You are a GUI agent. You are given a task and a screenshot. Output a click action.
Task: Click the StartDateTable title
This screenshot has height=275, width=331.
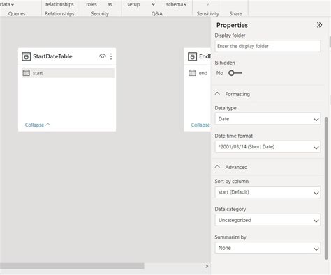(52, 56)
